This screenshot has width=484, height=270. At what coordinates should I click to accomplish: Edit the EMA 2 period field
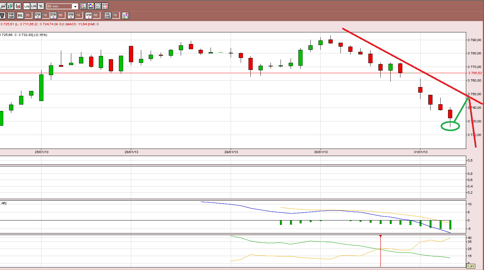pos(61,15)
